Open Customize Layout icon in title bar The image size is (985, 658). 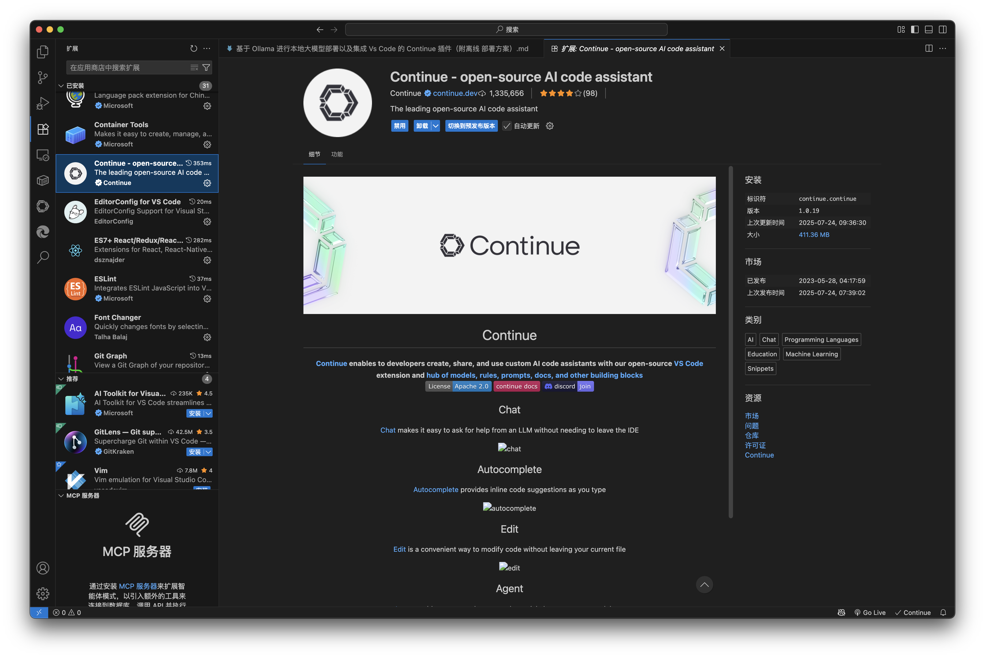[x=901, y=29]
